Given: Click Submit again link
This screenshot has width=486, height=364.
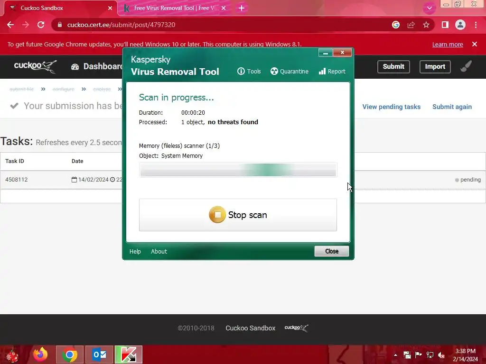Looking at the screenshot, I should pos(452,107).
